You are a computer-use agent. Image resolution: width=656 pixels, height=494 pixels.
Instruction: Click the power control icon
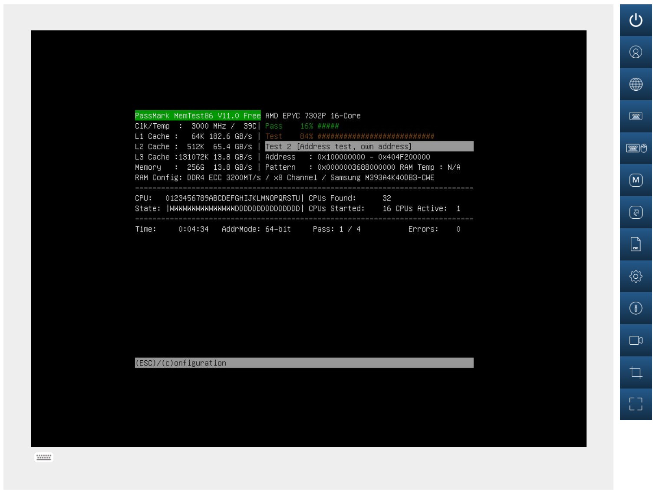tap(636, 20)
